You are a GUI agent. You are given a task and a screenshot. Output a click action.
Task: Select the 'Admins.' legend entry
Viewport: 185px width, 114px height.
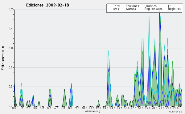[x=131, y=9]
